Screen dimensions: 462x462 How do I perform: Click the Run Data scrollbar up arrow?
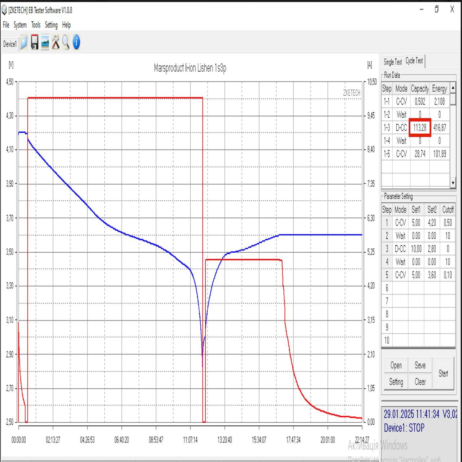click(453, 88)
